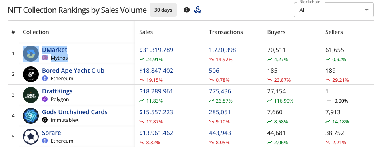Click the Transactions column header
Image resolution: width=381 pixels, height=147 pixels.
(226, 32)
